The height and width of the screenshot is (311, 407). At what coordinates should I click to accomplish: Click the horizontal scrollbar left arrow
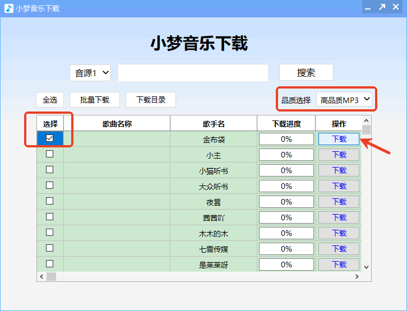click(41, 276)
